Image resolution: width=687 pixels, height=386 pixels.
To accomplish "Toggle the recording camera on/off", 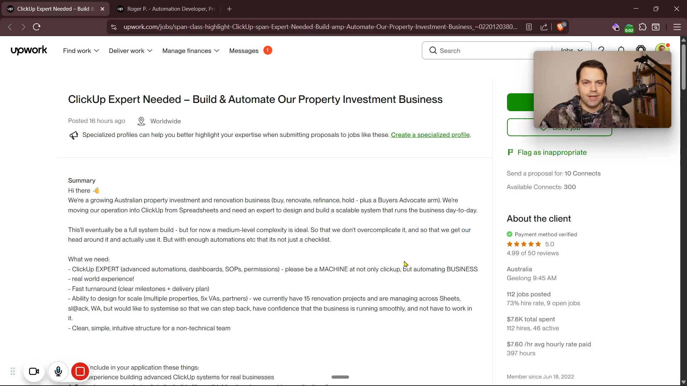I will [x=34, y=372].
